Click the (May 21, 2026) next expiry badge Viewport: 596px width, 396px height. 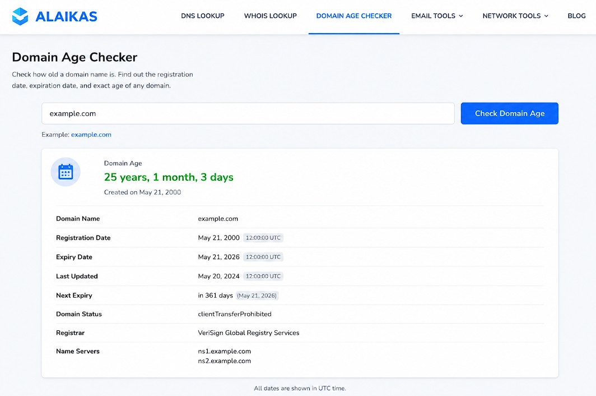pos(257,296)
